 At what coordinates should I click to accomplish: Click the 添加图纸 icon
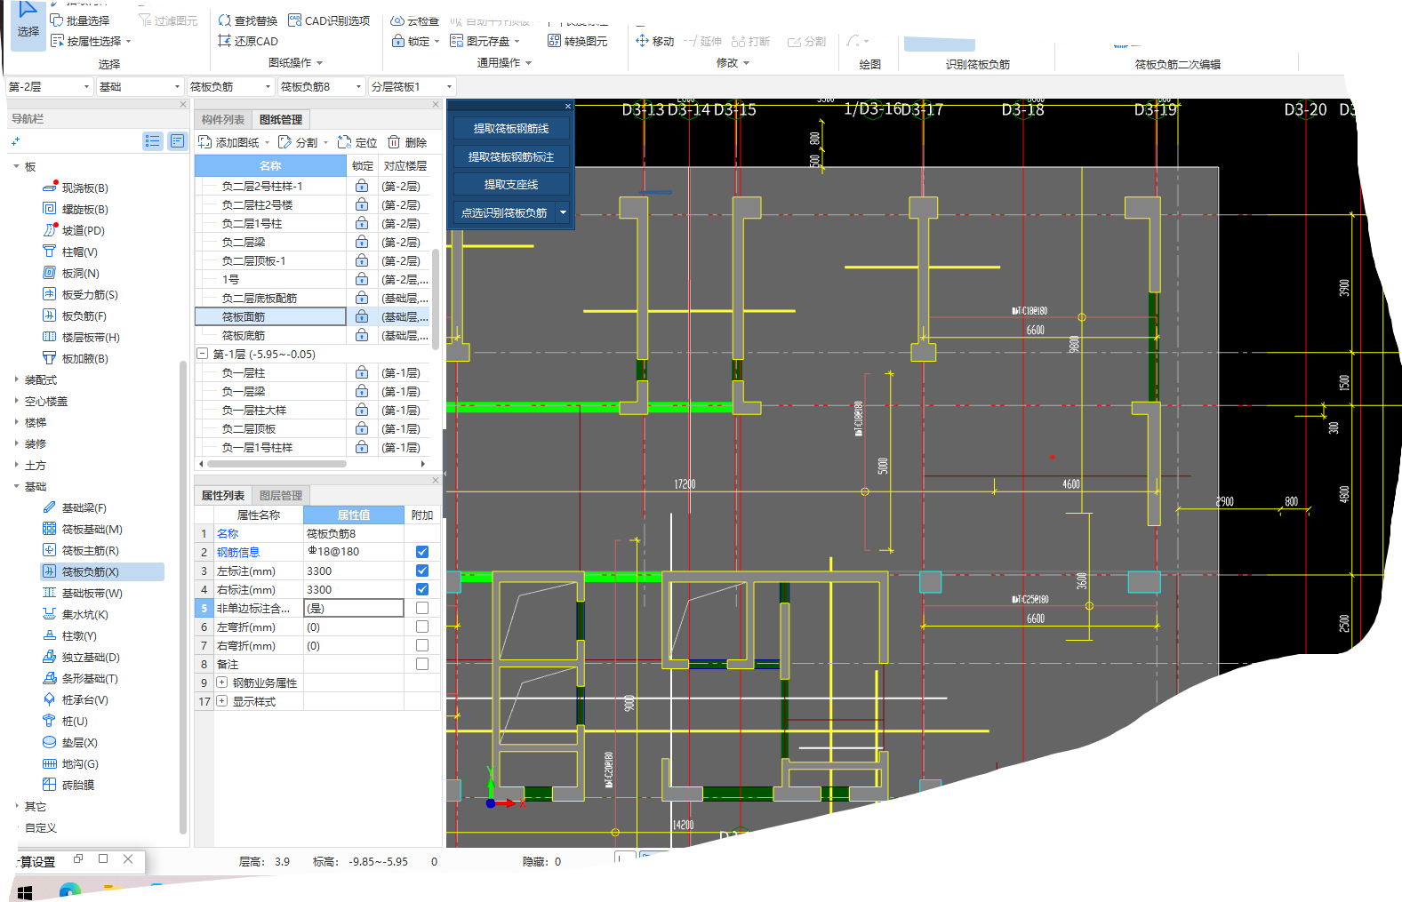(204, 142)
